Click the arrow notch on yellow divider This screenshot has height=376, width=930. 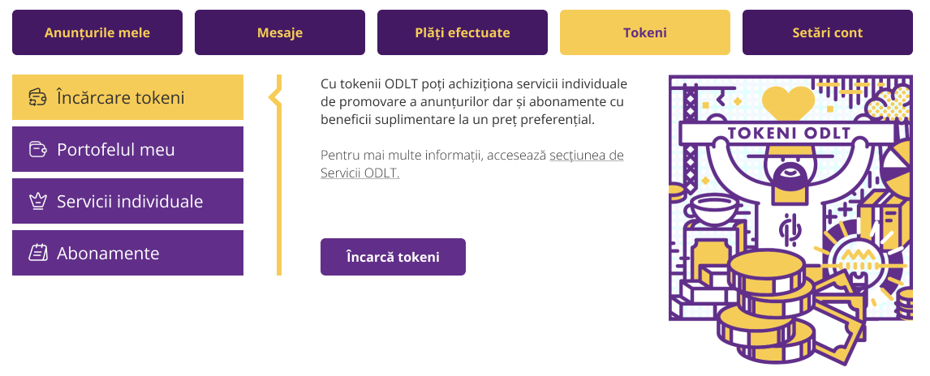click(x=274, y=98)
